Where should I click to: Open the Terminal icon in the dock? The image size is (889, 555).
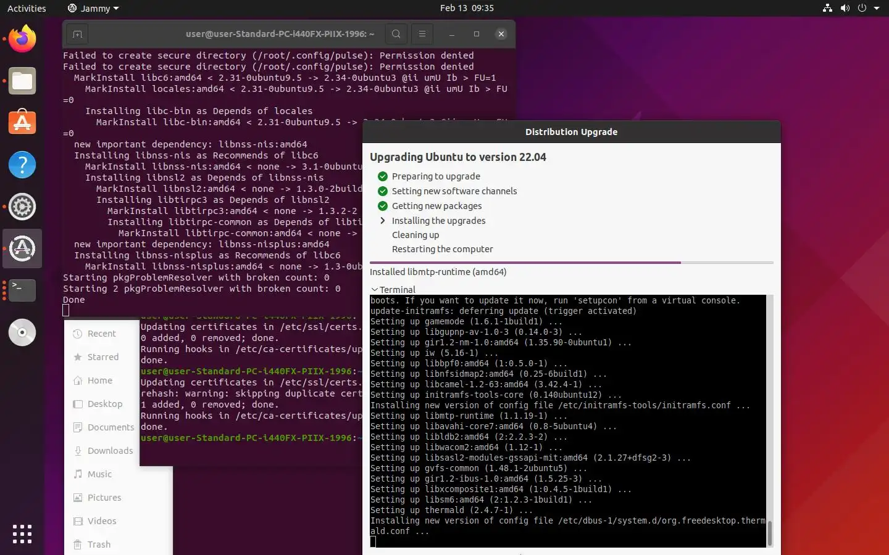(x=22, y=290)
